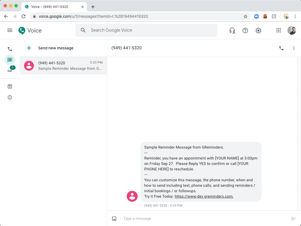
Task: Open the SEO extension icon
Action: [x=265, y=16]
